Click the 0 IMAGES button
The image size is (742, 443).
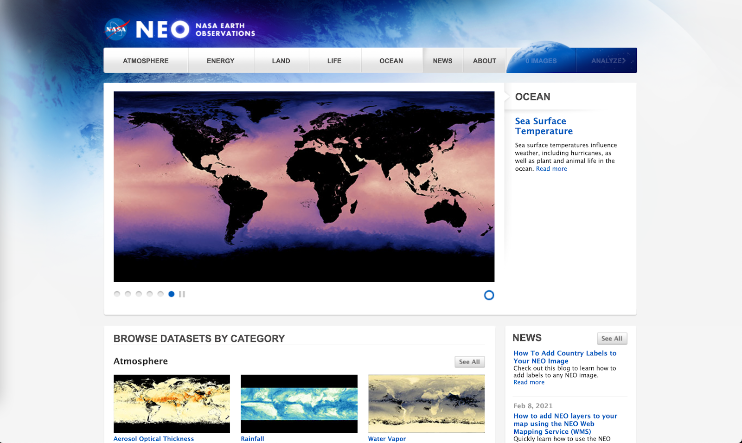pyautogui.click(x=541, y=61)
